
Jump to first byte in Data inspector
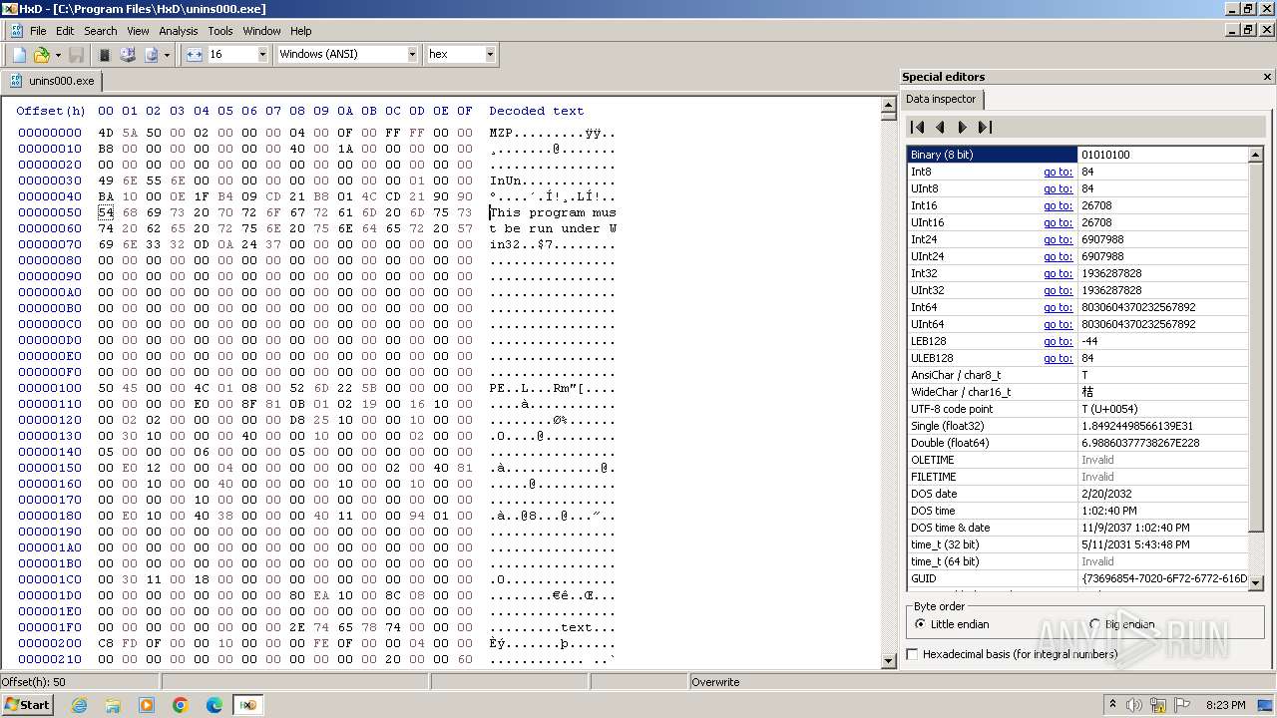[918, 127]
